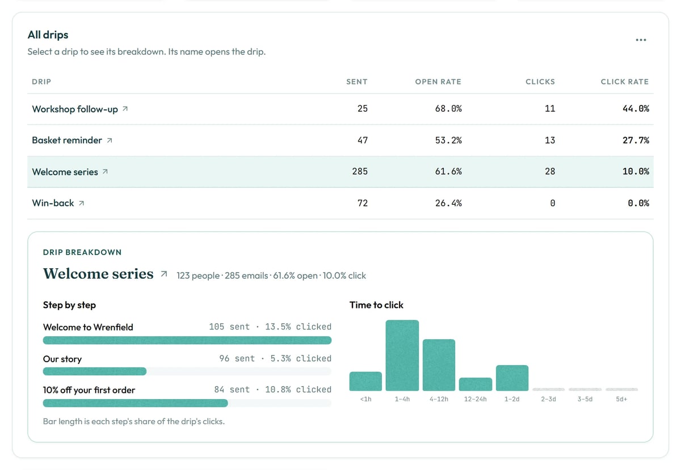
Task: Sort by the Drip column header
Action: (x=41, y=82)
